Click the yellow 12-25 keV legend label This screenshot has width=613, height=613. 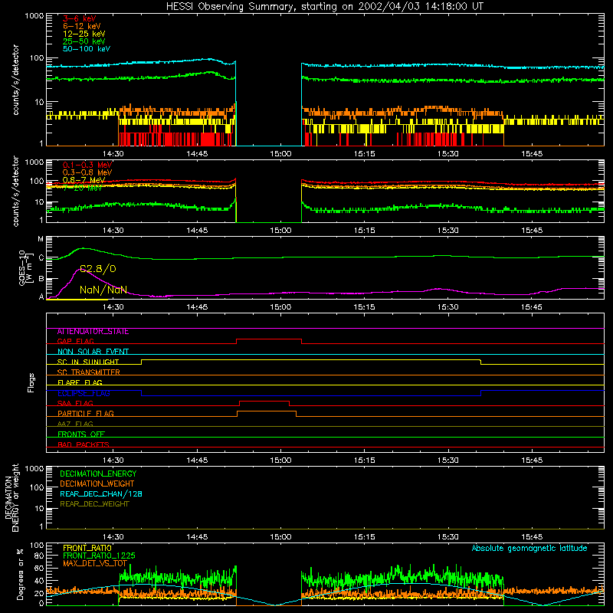(84, 34)
